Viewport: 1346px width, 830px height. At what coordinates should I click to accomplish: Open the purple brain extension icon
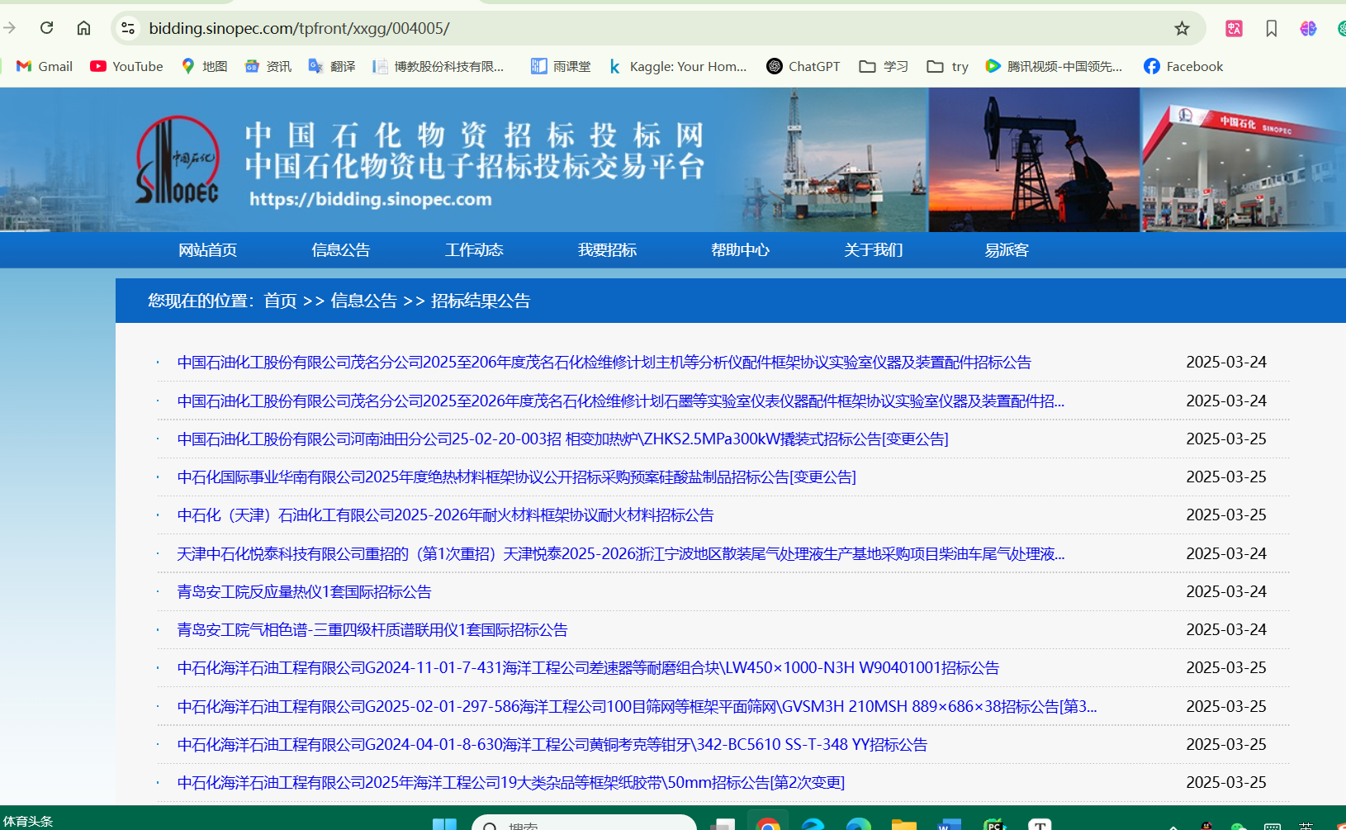pyautogui.click(x=1308, y=28)
